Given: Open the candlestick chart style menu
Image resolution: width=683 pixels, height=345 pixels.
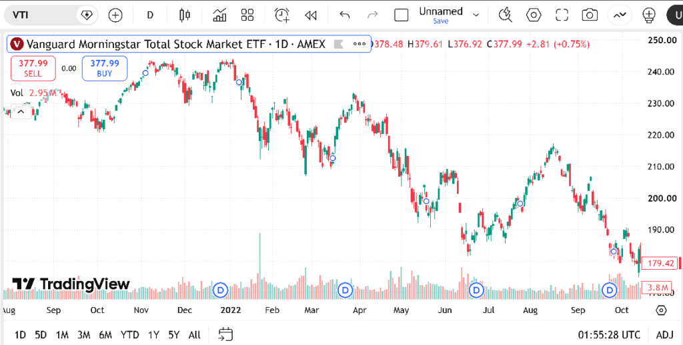Looking at the screenshot, I should pyautogui.click(x=185, y=15).
